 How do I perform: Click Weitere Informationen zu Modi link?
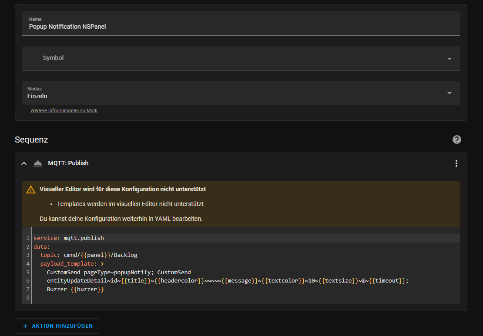[64, 110]
